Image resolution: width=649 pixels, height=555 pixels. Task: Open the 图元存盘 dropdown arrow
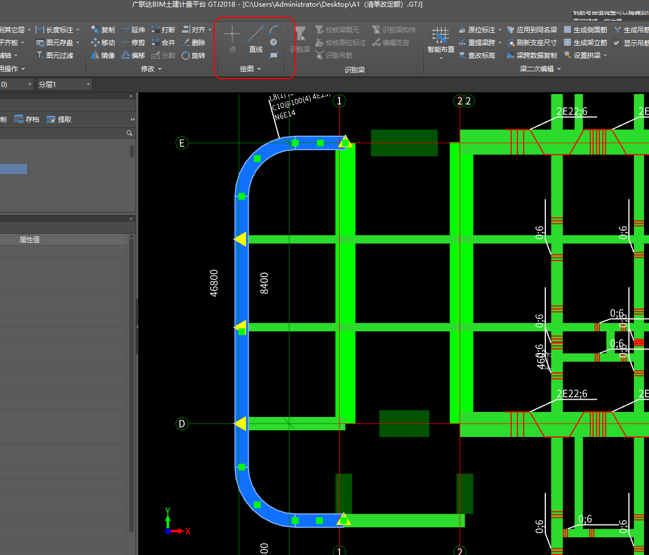(78, 42)
